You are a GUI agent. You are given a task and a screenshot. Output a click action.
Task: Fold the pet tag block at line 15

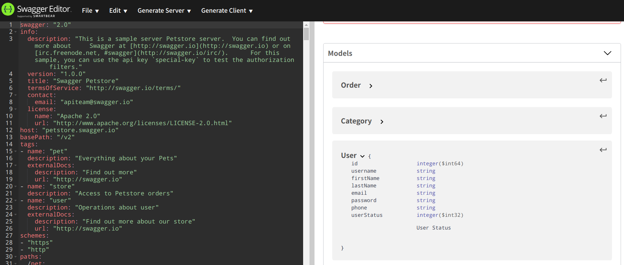click(15, 151)
